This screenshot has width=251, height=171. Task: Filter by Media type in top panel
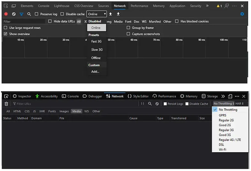tap(118, 22)
